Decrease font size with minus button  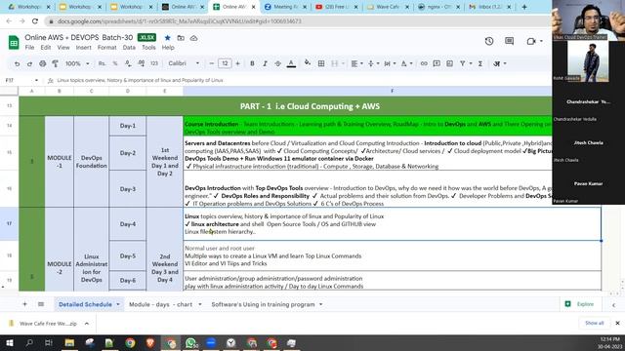(212, 63)
